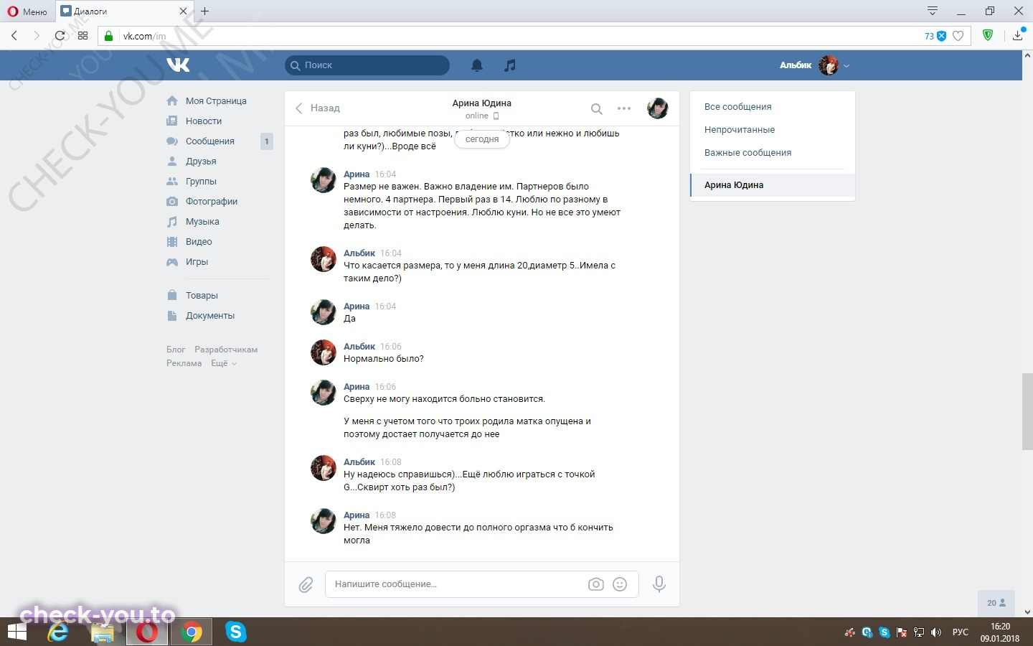Open the green shield VPN icon
Viewport: 1033px width, 646px height.
tap(988, 35)
